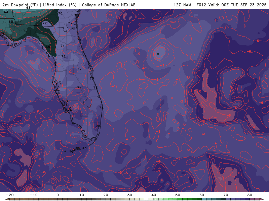Click the -10 label on the color bar
Viewport: 269px width, 201px height.
(x=34, y=195)
